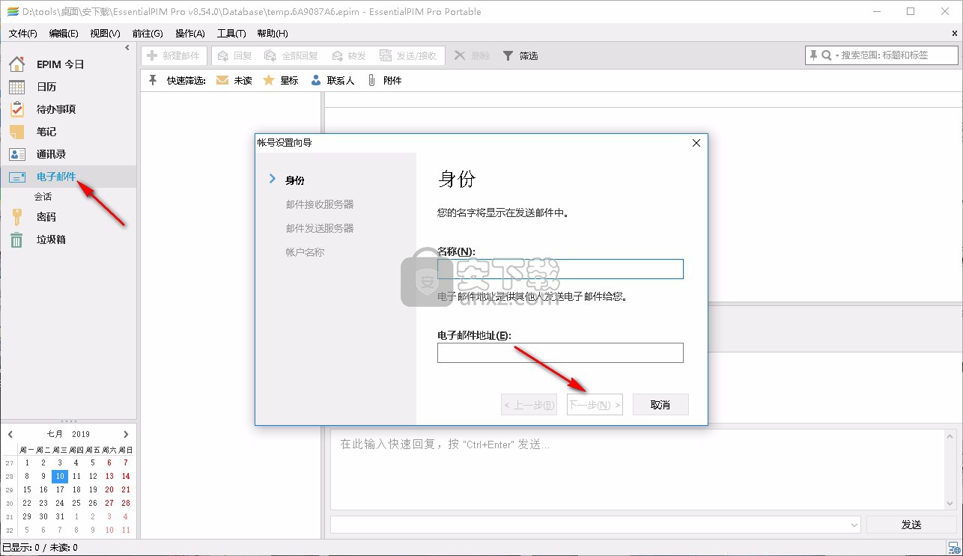This screenshot has width=963, height=556.
Task: Select day 17 in the mini calendar
Action: point(60,489)
